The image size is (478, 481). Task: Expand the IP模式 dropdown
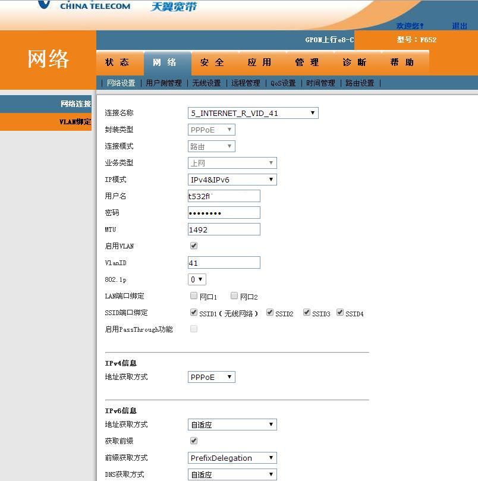(232, 180)
